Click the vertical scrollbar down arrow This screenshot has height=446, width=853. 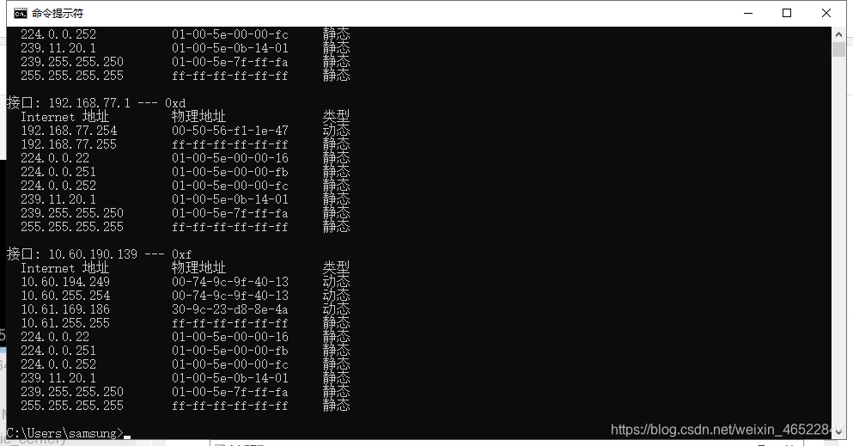[838, 432]
